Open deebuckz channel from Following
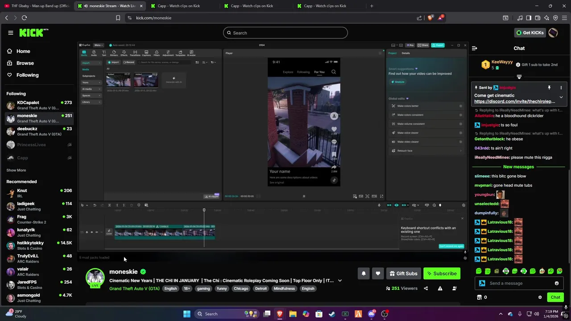The width and height of the screenshot is (571, 321). click(39, 132)
